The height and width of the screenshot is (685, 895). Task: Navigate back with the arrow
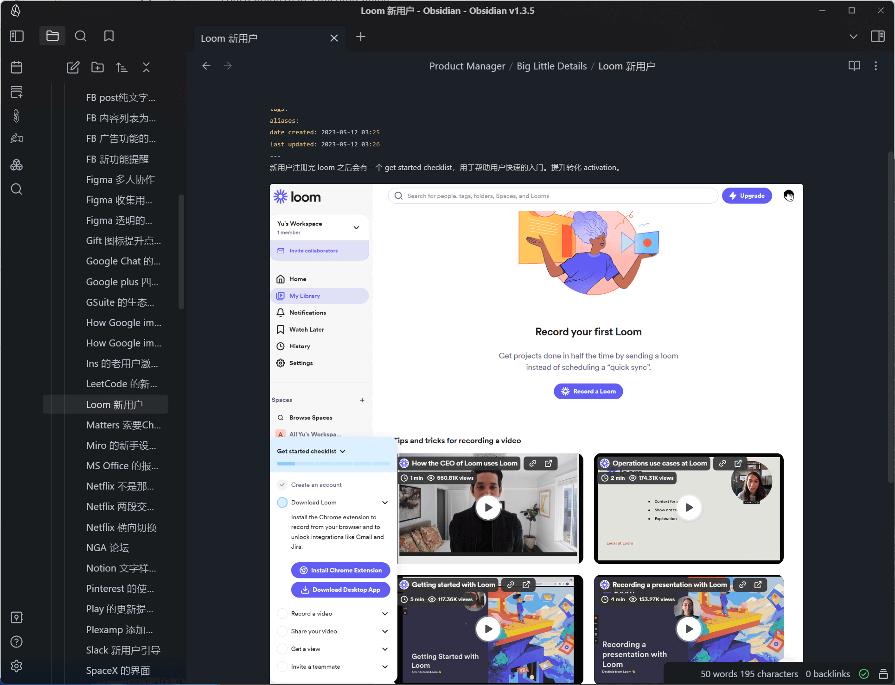[x=206, y=66]
